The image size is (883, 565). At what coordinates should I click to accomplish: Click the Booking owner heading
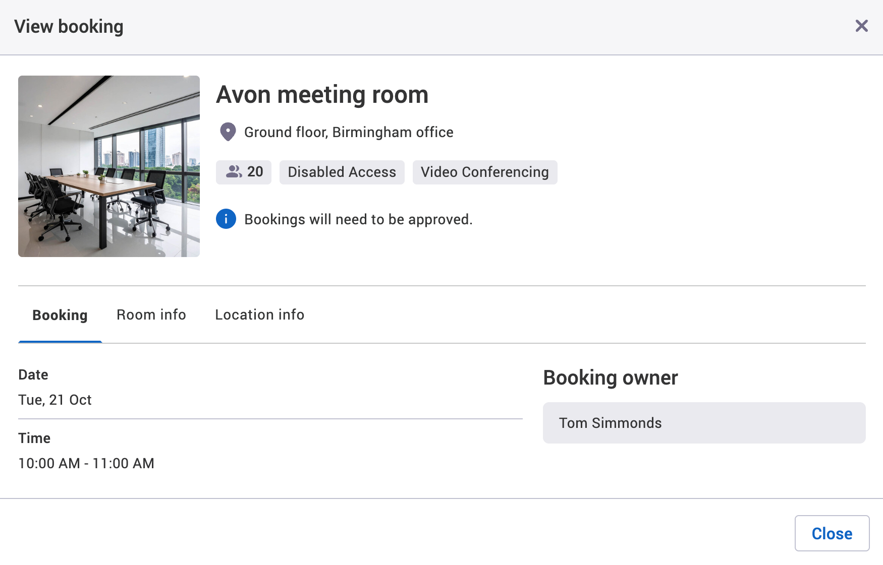point(611,377)
